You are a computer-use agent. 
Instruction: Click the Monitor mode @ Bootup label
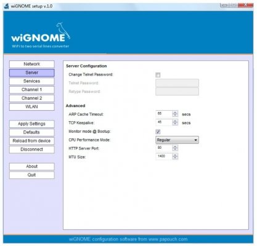click(x=89, y=132)
